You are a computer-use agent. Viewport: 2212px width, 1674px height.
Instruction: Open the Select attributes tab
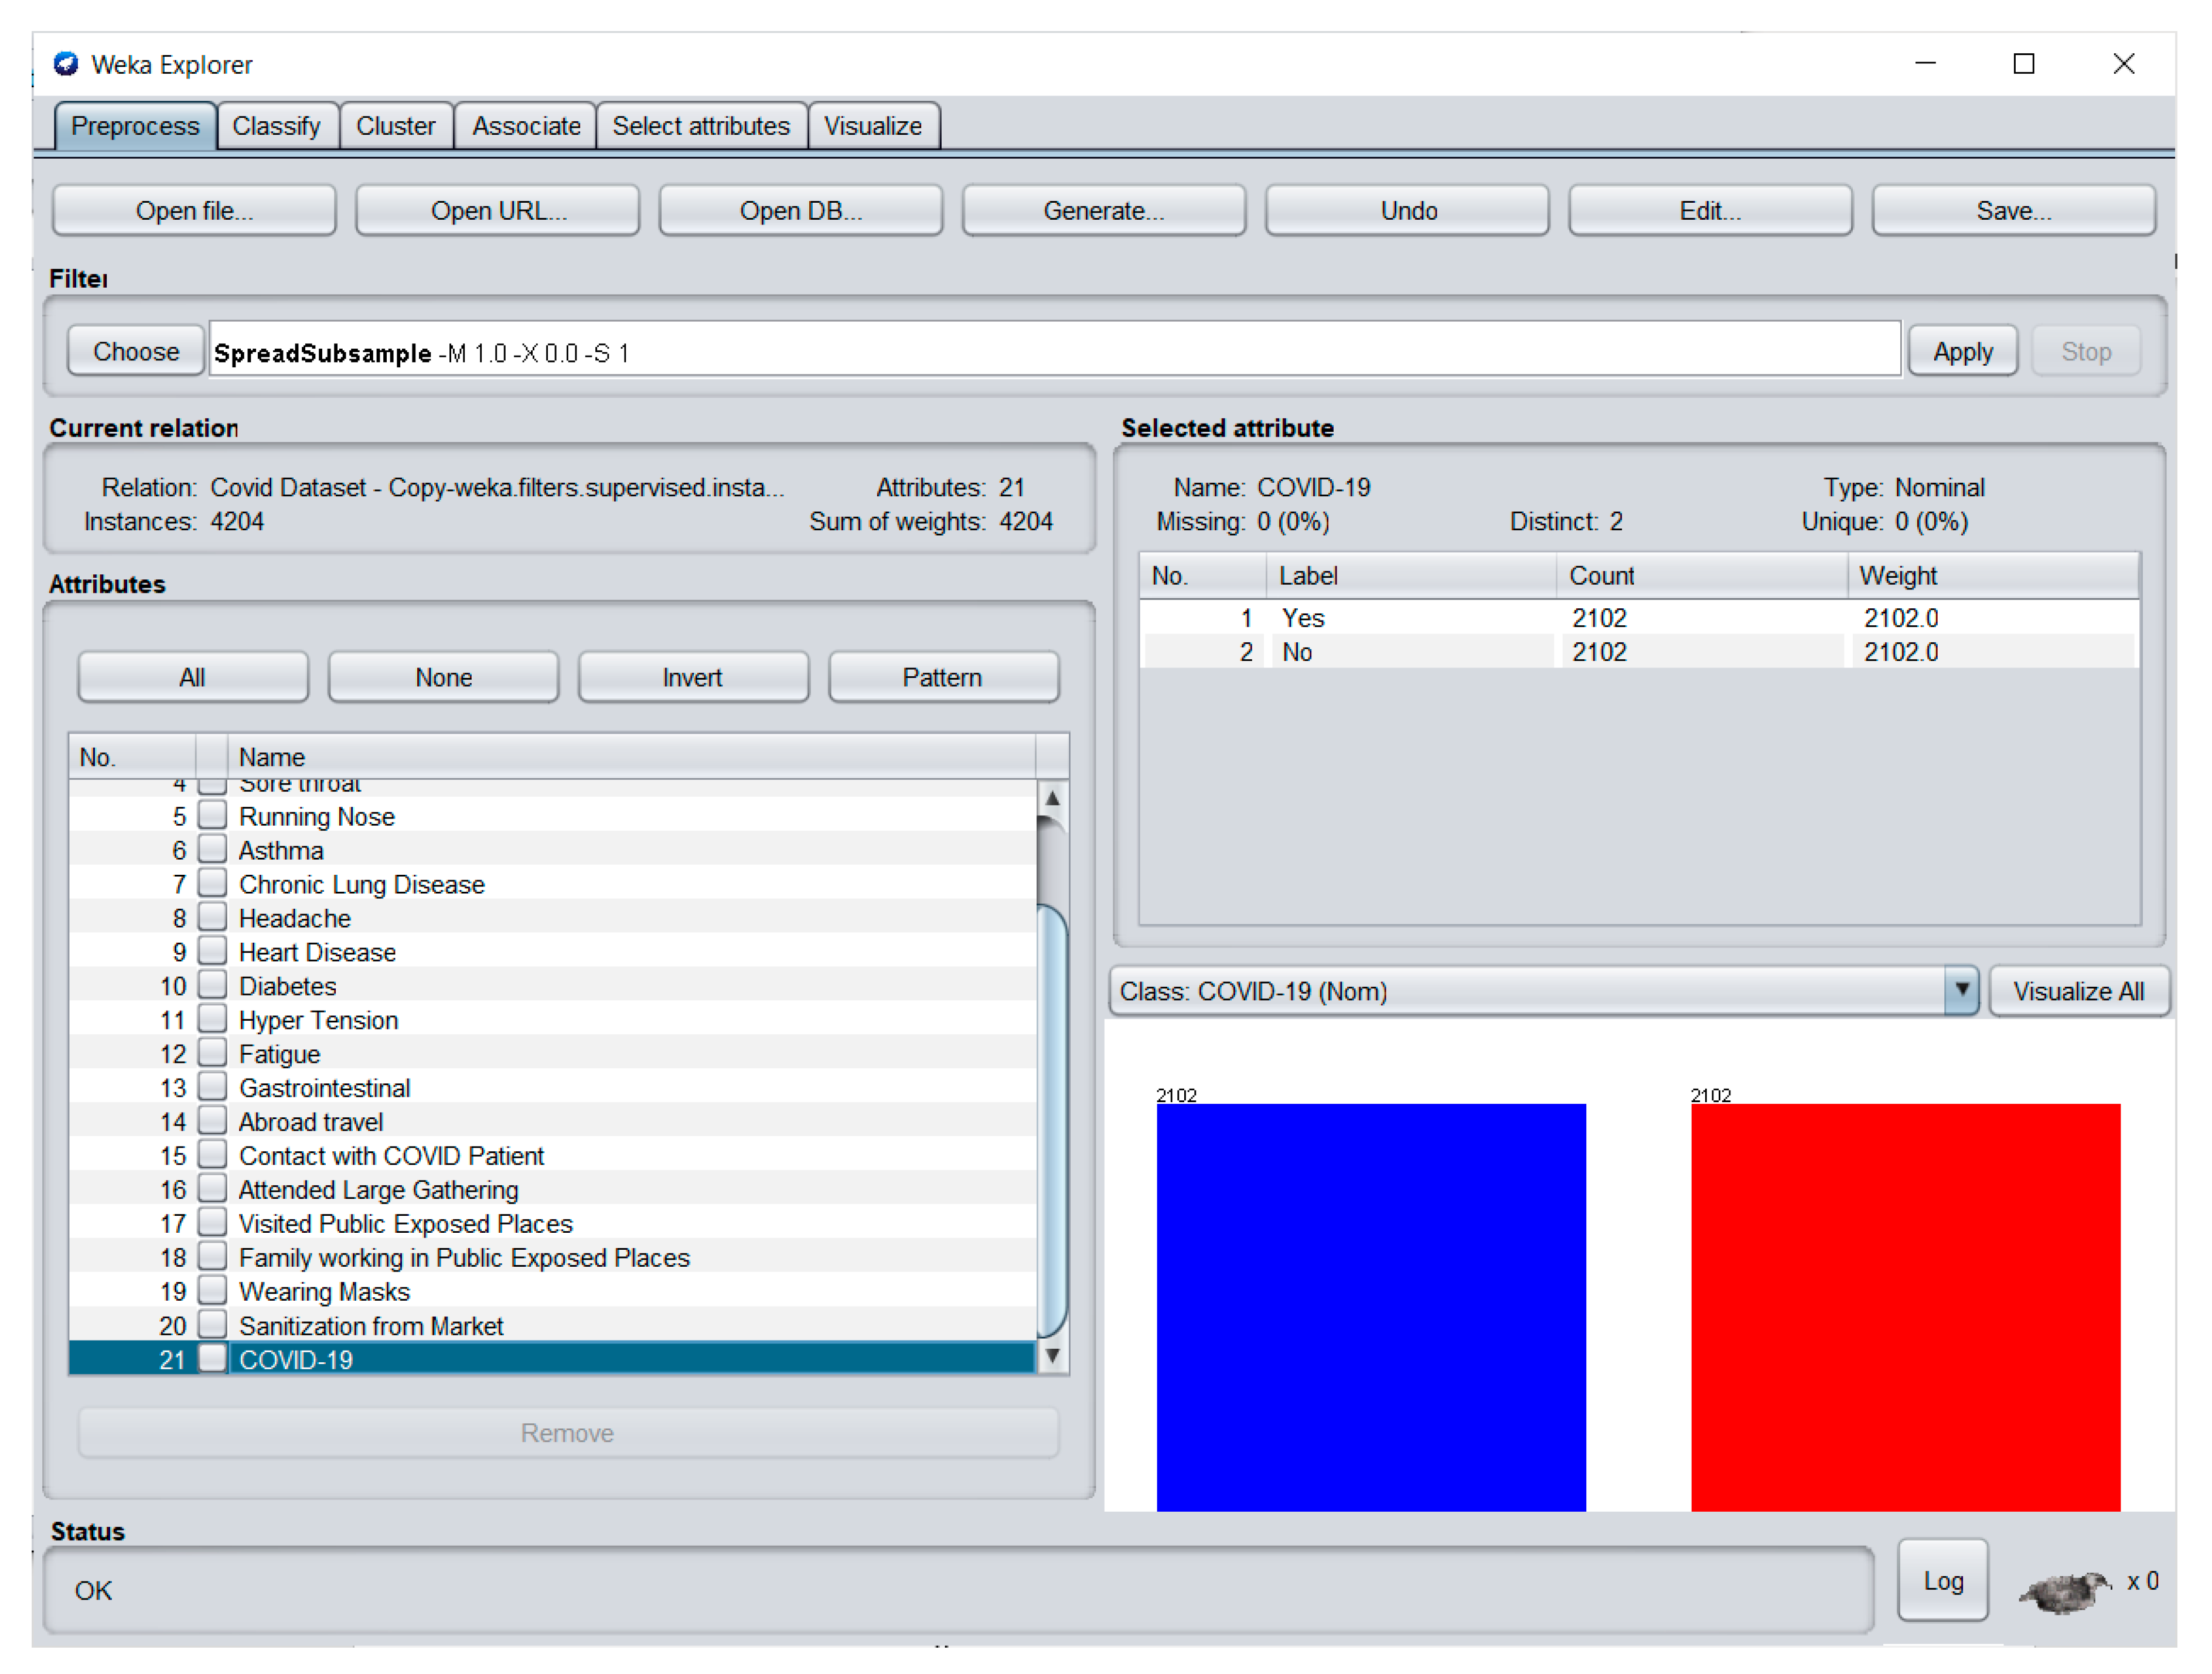click(x=701, y=126)
